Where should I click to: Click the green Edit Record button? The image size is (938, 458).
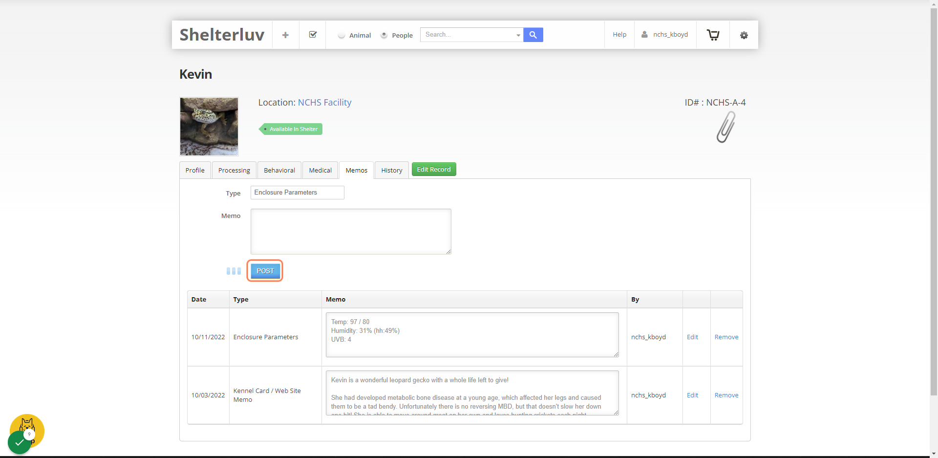click(x=434, y=169)
